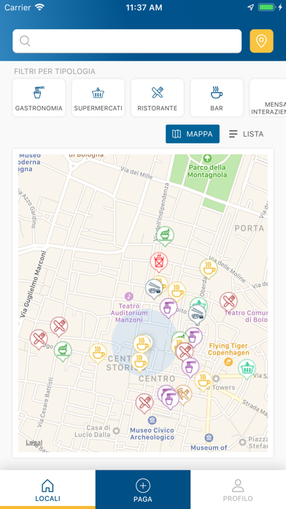Select the Gastronomia filter

pyautogui.click(x=39, y=98)
